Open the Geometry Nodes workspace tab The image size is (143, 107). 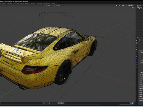coord(47,4)
